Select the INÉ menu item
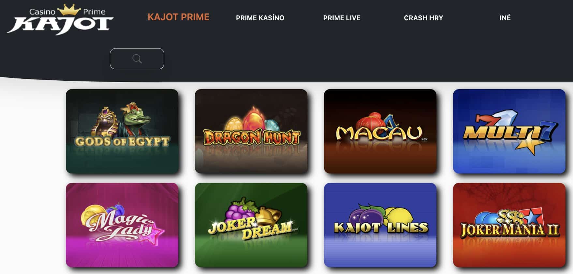The width and height of the screenshot is (573, 274). (505, 18)
